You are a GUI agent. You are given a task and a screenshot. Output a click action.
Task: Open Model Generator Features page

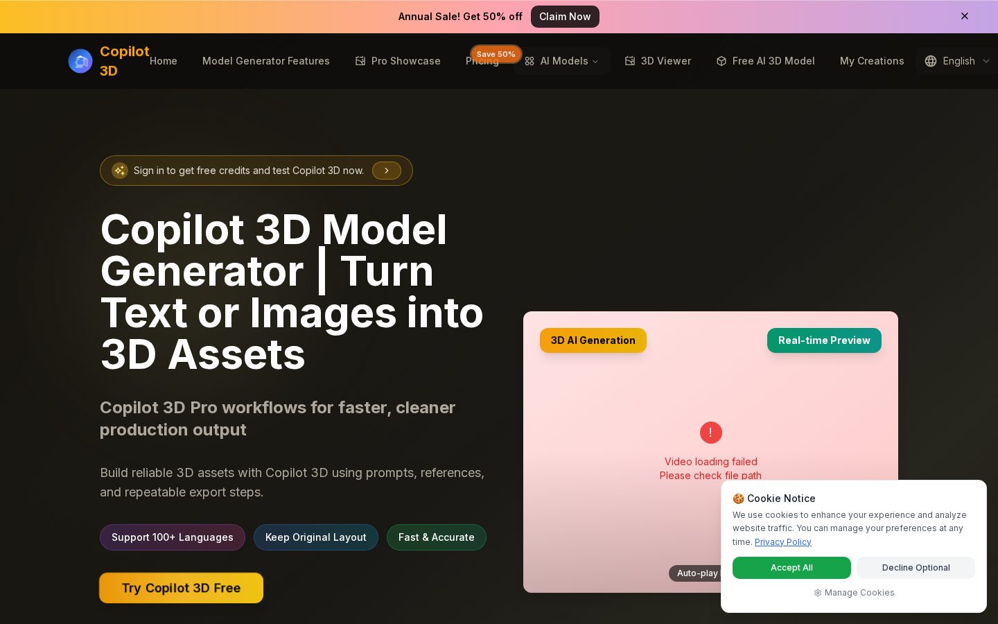(x=266, y=61)
